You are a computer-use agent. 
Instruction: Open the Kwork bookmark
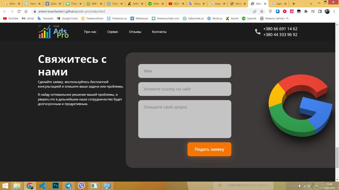[x=232, y=18]
